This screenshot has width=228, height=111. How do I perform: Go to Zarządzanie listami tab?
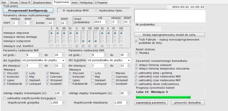tap(42, 3)
